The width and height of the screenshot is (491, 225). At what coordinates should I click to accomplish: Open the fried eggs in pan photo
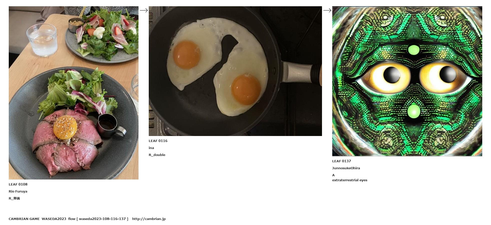pyautogui.click(x=235, y=71)
